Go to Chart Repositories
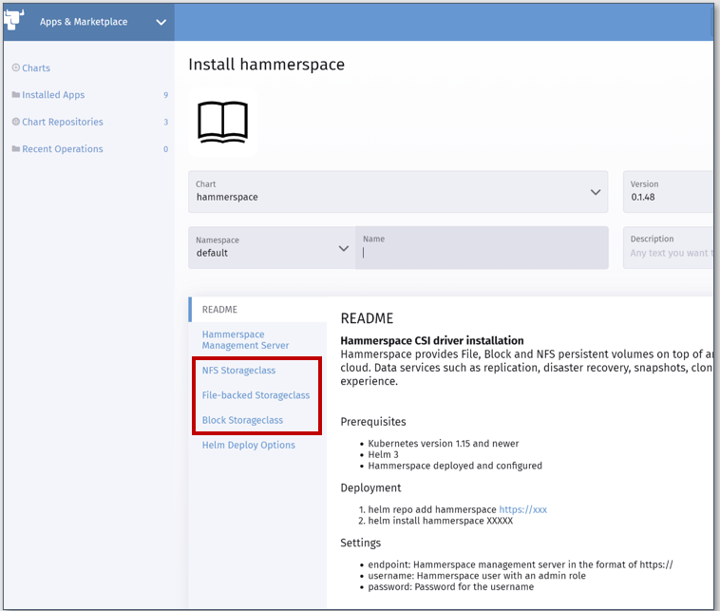The width and height of the screenshot is (720, 611). coord(63,122)
